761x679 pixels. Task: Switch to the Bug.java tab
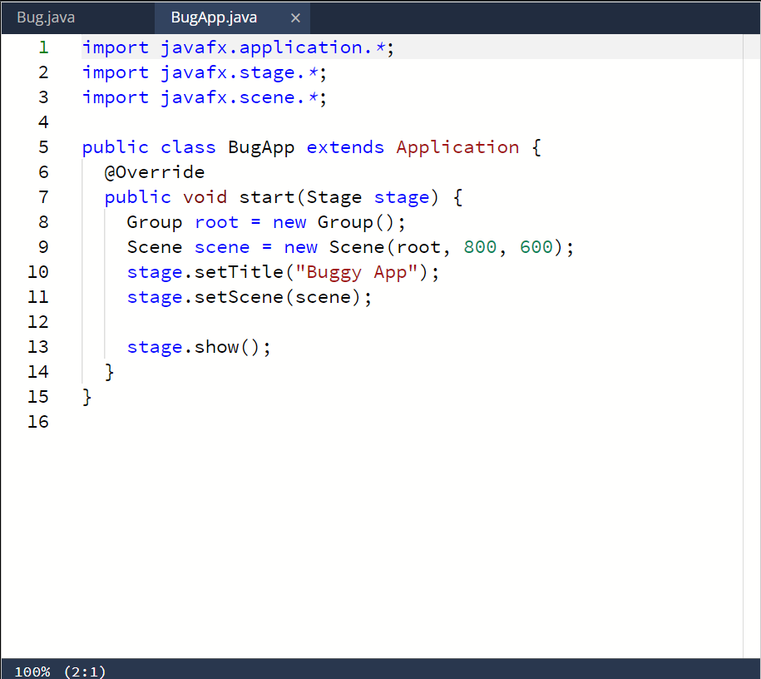tap(46, 17)
